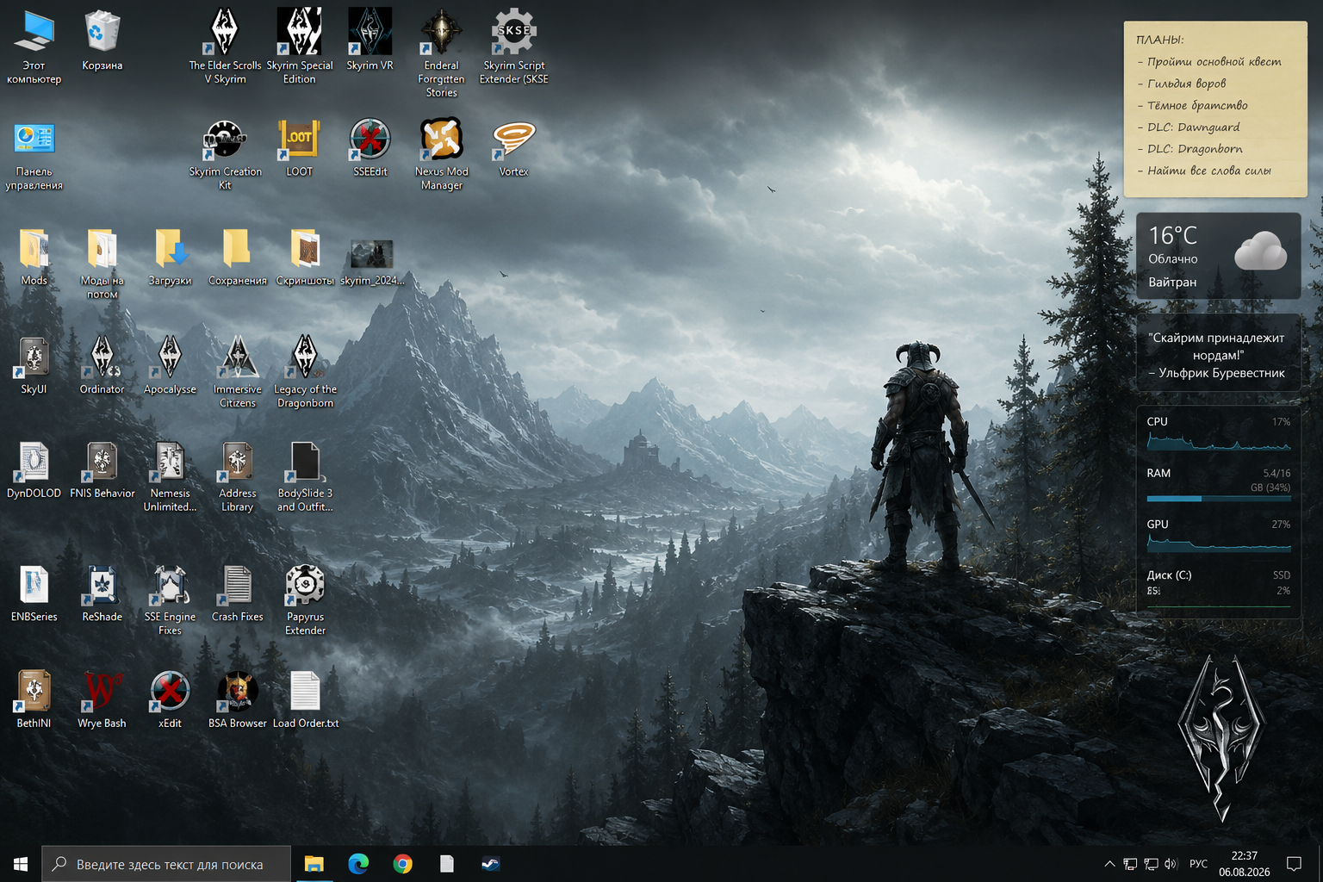The width and height of the screenshot is (1323, 882).
Task: Select the ENBSeries file icon
Action: pos(34,593)
